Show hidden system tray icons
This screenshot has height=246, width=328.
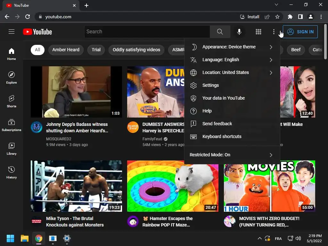tap(259, 238)
